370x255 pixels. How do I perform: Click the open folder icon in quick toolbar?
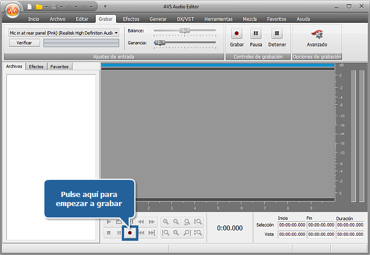39,7
